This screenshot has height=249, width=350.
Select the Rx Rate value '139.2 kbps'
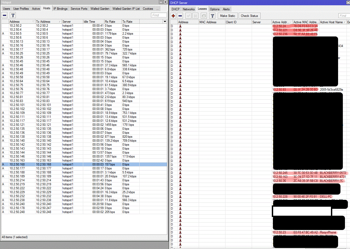pos(112,141)
